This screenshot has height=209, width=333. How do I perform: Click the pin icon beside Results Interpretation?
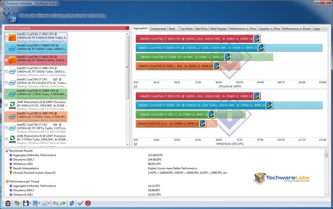click(11, 168)
